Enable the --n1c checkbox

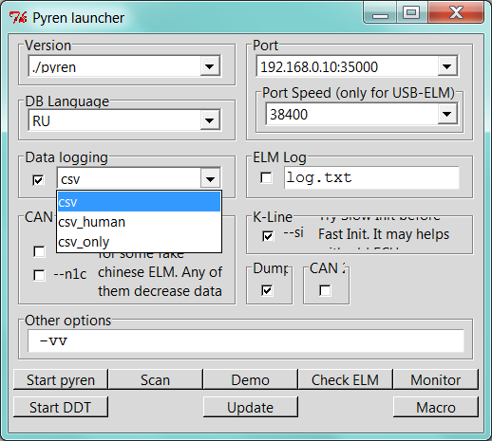[39, 275]
